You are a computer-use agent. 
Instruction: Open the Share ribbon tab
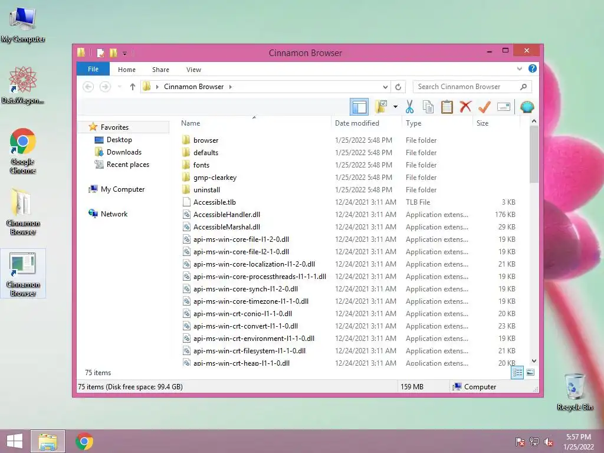pos(160,70)
